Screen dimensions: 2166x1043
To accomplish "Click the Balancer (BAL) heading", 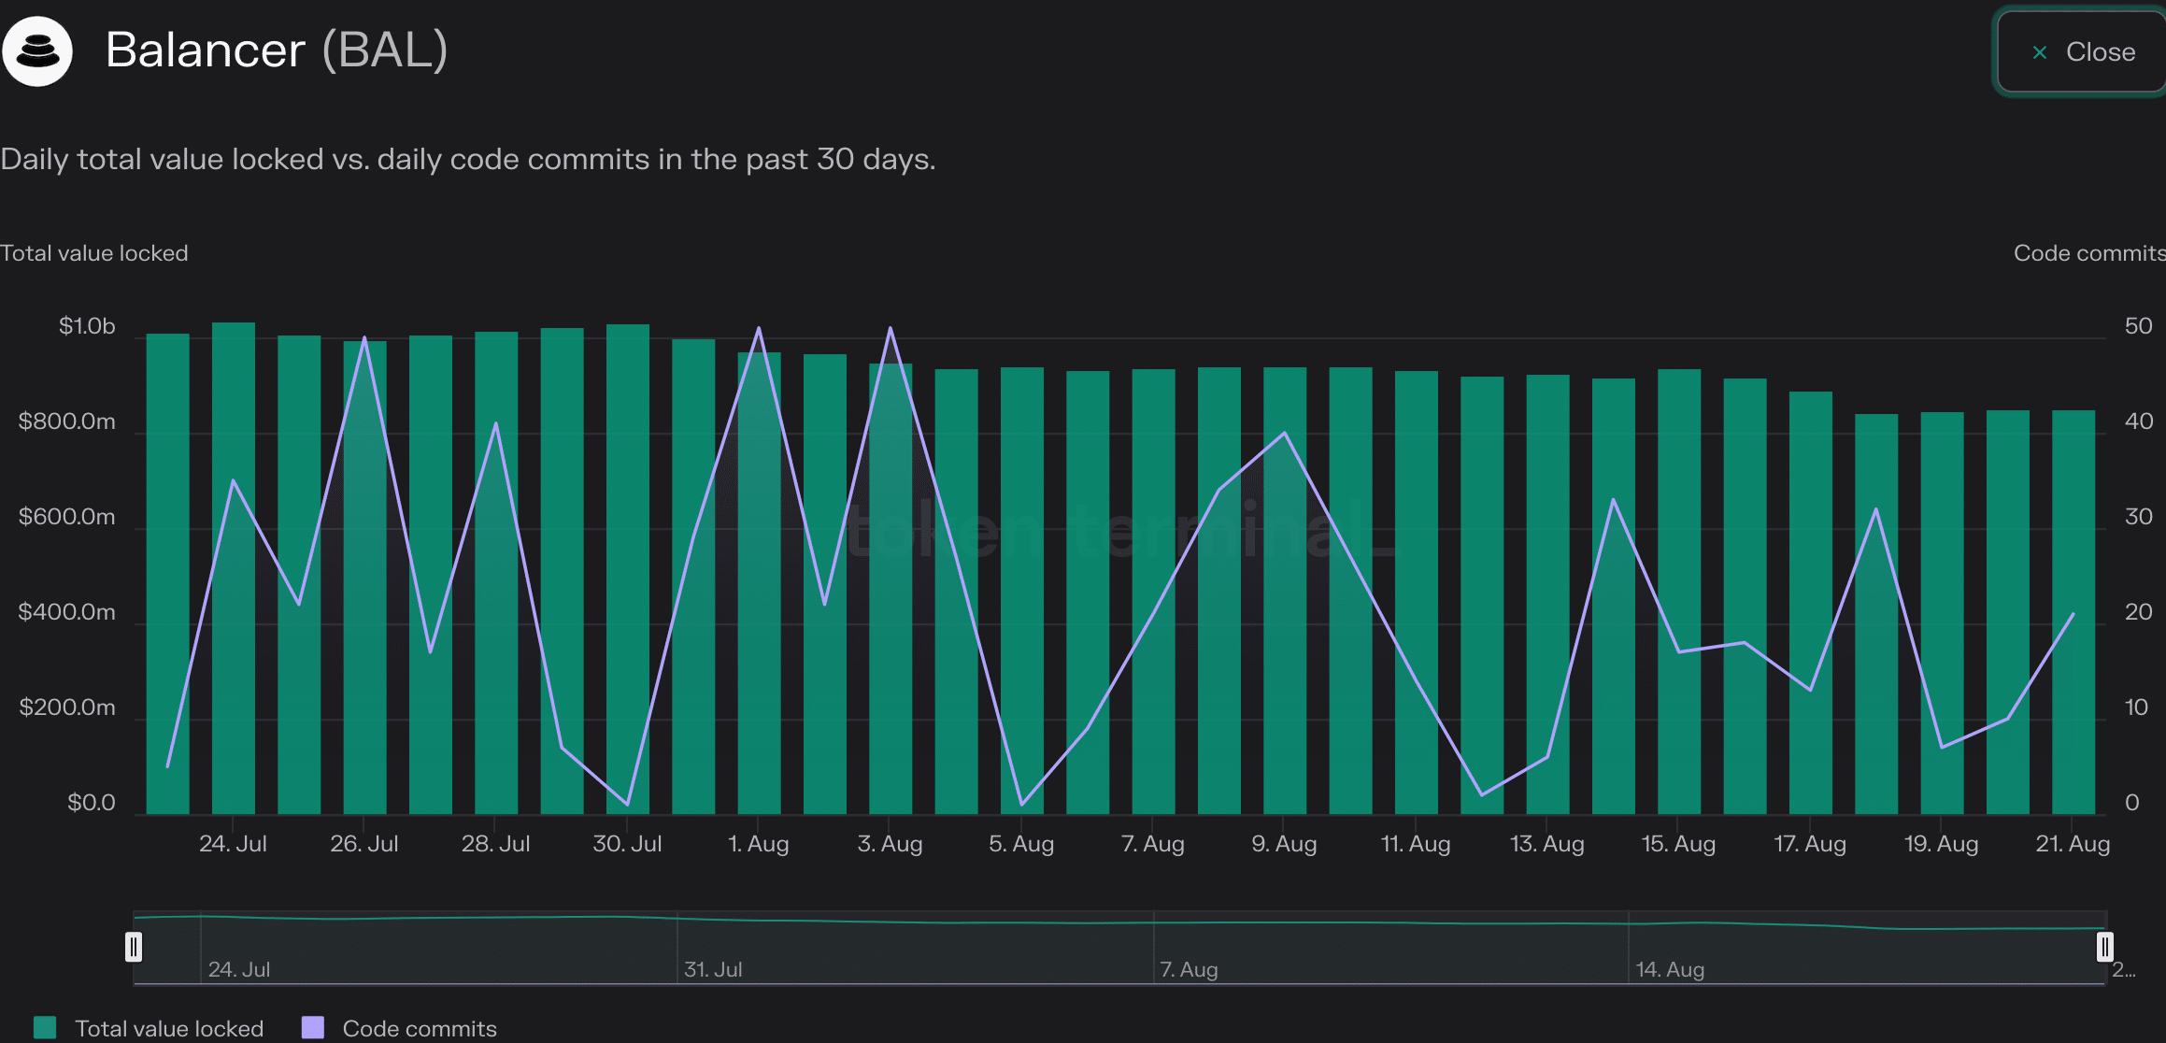I will (277, 50).
